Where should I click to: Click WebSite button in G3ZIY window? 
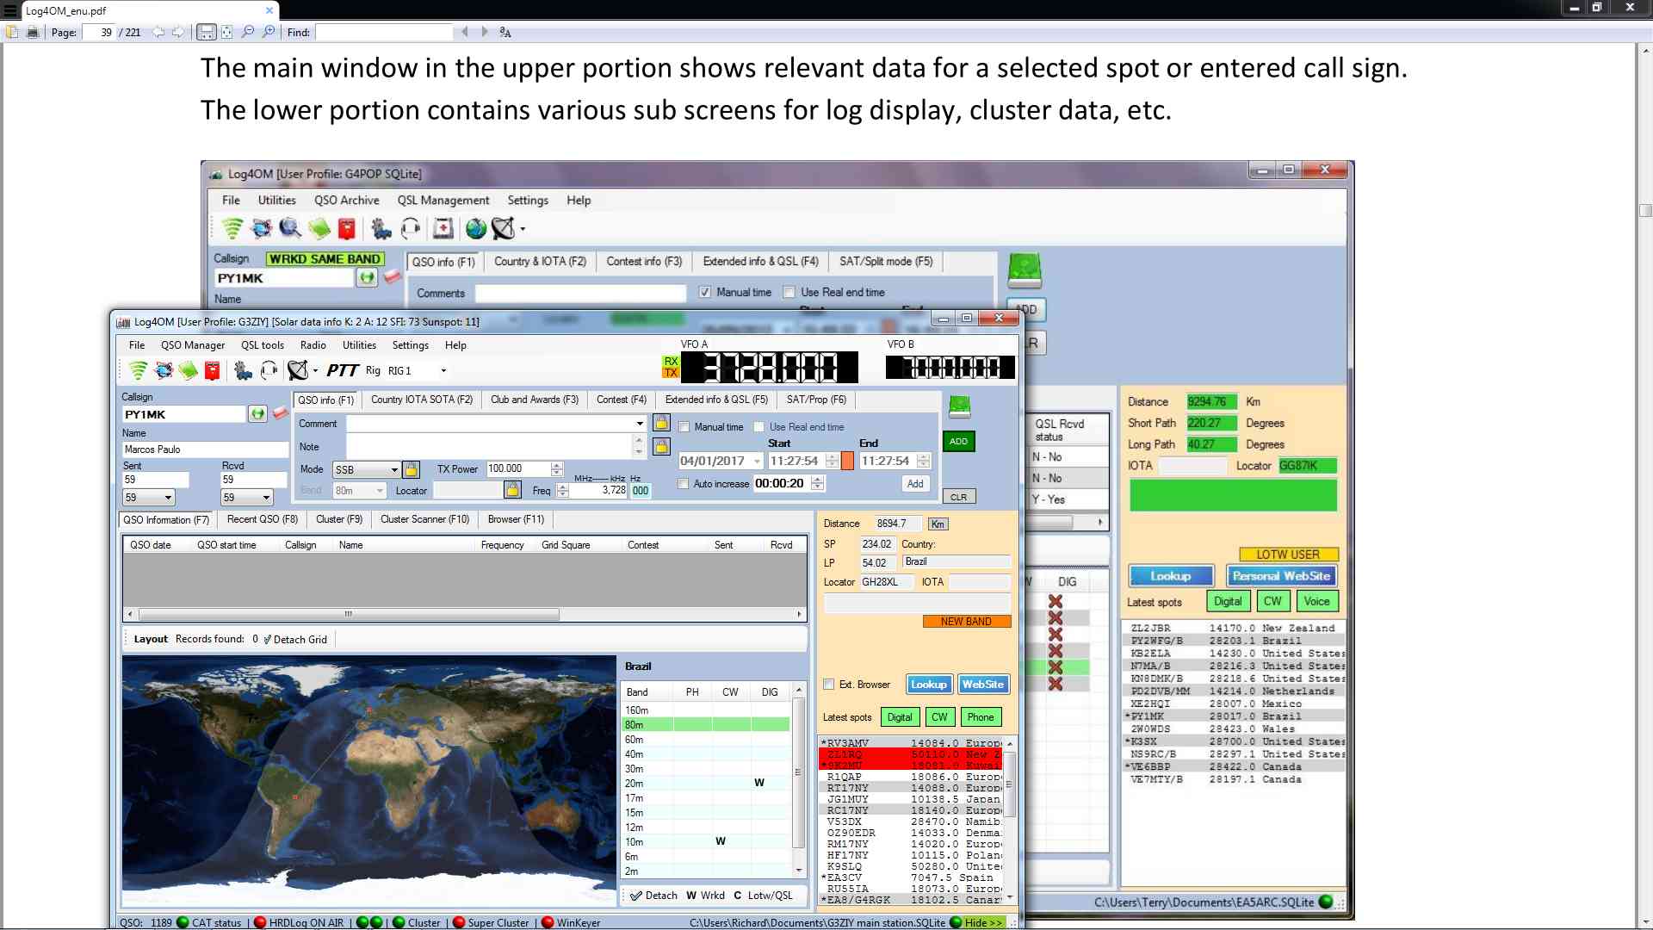pyautogui.click(x=983, y=685)
